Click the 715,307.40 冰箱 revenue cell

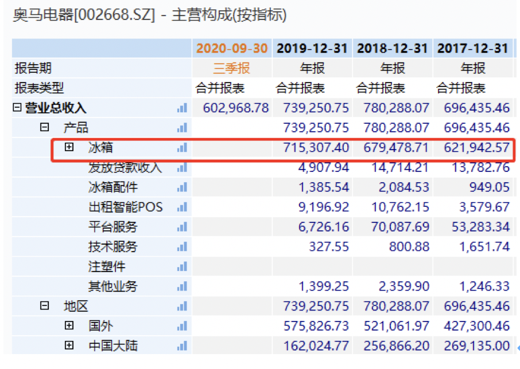click(316, 148)
